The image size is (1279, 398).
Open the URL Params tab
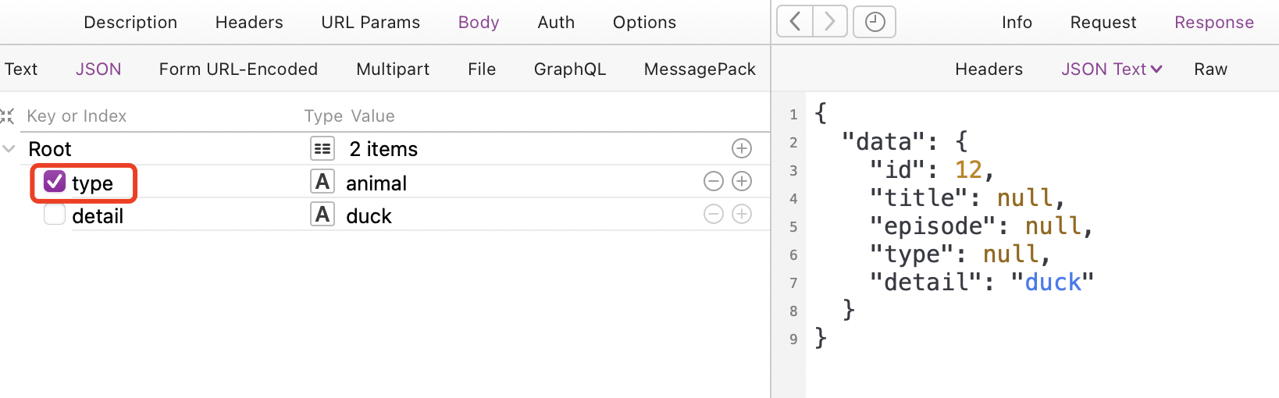371,22
